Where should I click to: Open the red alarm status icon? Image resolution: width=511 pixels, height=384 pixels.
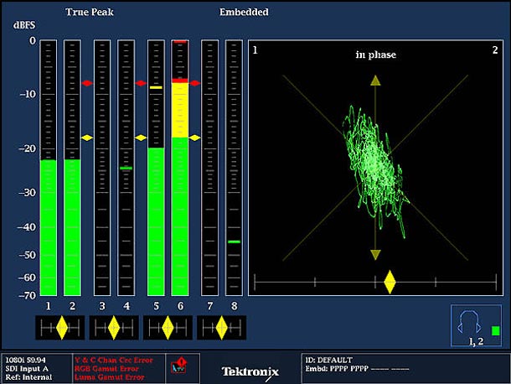click(178, 366)
